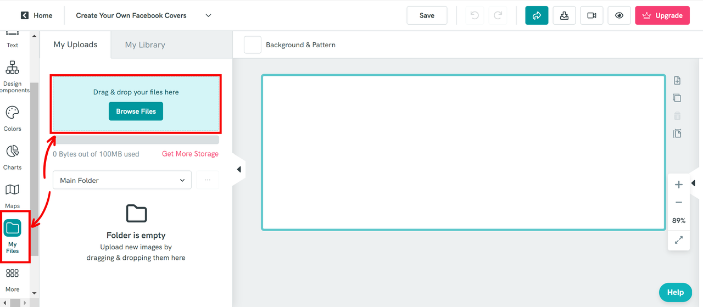This screenshot has height=307, width=703.
Task: Zoom out with minus button
Action: point(679,202)
